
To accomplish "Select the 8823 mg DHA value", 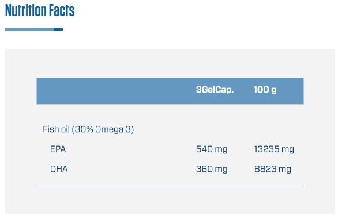I will 273,169.
